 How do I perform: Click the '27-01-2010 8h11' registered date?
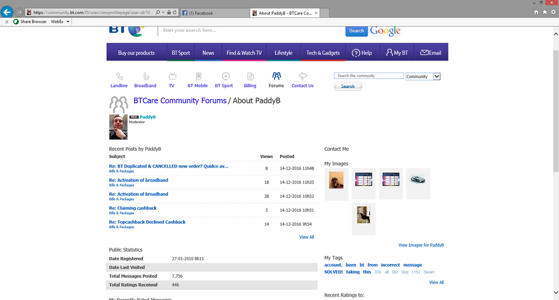(188, 259)
